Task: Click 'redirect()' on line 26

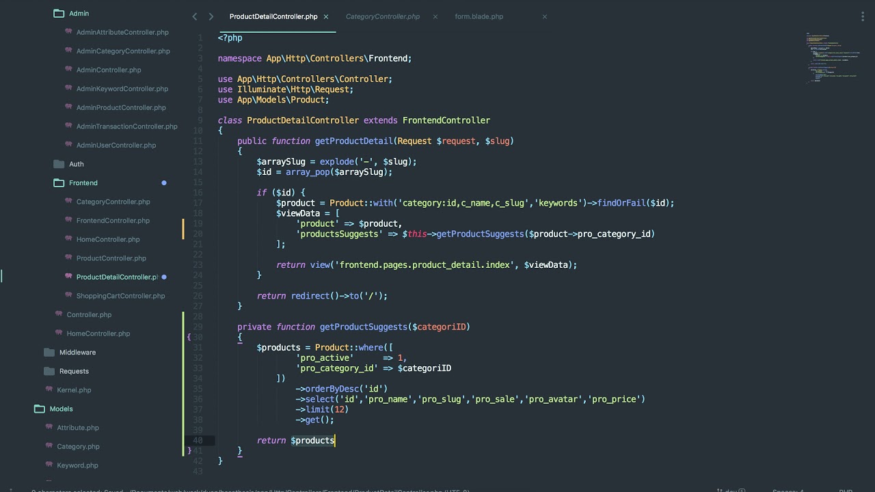Action: pyautogui.click(x=315, y=296)
